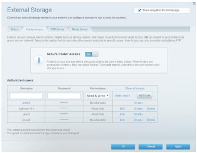Turn off Secure Folder Access switch
The image size is (197, 153).
(92, 54)
